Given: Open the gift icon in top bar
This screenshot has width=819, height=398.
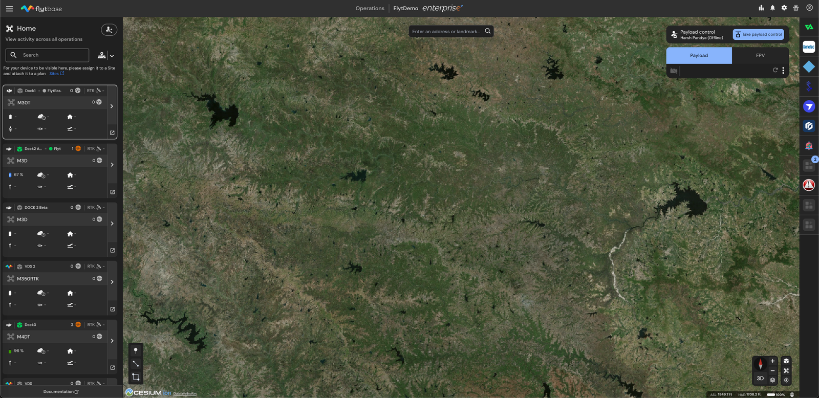Looking at the screenshot, I should [796, 8].
